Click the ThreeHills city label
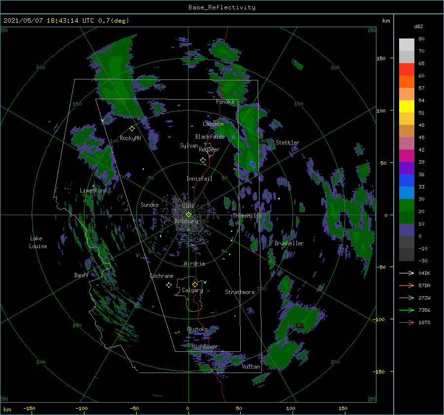The height and width of the screenshot is (415, 444). 248,216
